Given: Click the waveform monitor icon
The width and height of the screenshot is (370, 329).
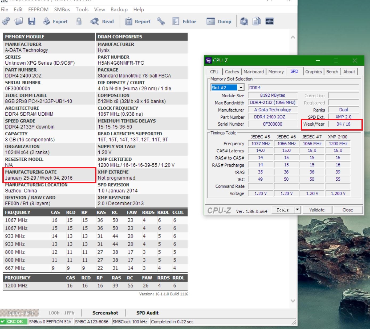Looking at the screenshot, I should [x=270, y=21].
